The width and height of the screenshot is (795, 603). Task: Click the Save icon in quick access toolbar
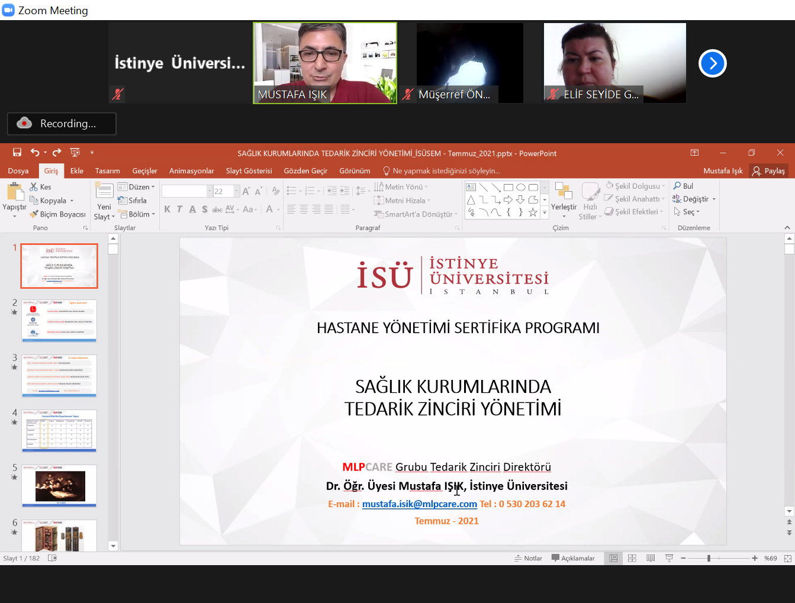(x=17, y=153)
